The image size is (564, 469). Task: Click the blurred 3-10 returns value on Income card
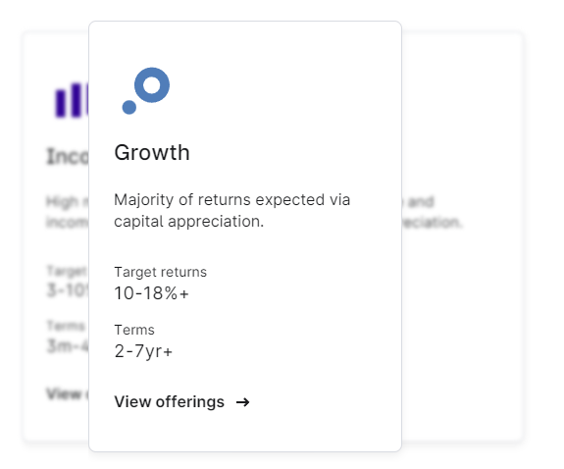tap(68, 290)
